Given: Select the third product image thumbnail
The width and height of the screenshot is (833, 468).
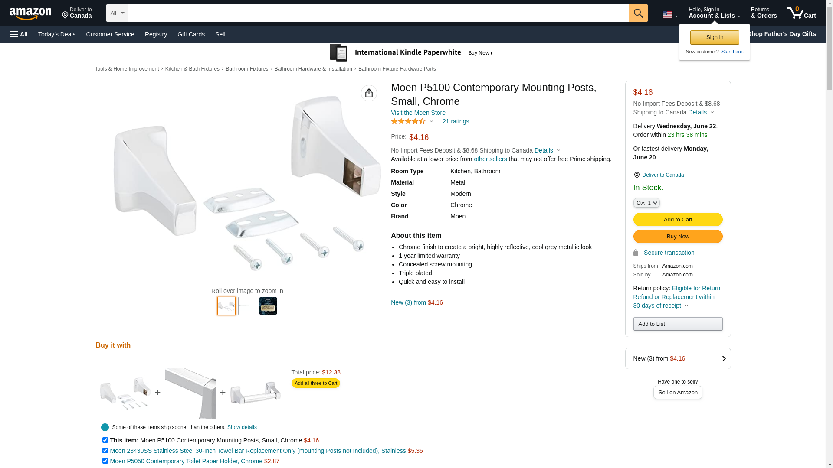Looking at the screenshot, I should 268,306.
